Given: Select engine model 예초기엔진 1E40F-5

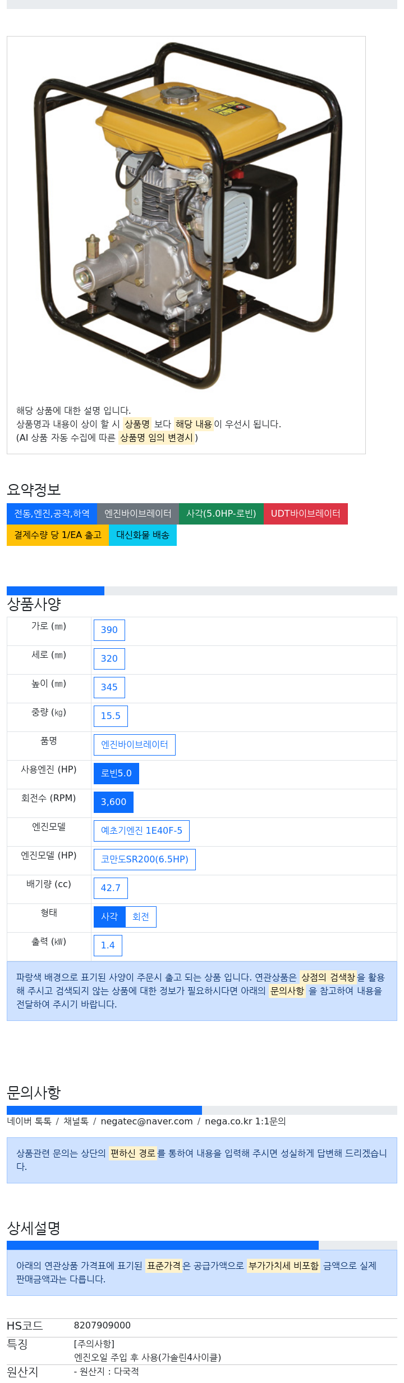Looking at the screenshot, I should (x=141, y=831).
